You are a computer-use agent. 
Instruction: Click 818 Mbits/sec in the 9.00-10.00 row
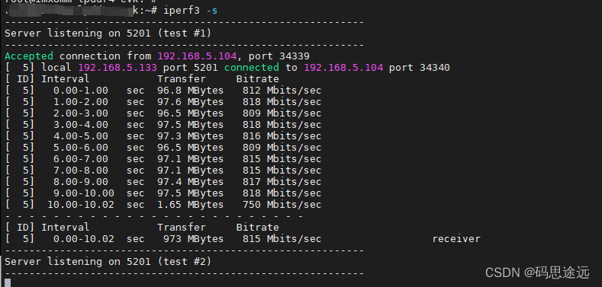click(x=282, y=193)
